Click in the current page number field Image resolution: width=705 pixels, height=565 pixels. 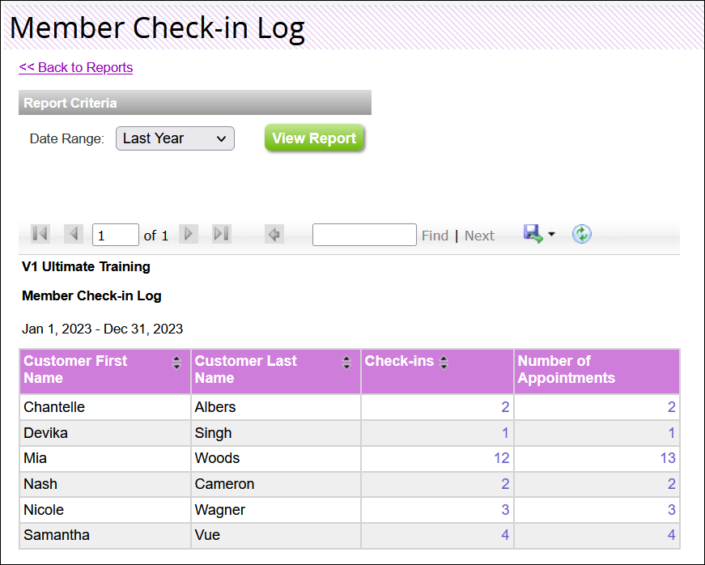[x=116, y=235]
